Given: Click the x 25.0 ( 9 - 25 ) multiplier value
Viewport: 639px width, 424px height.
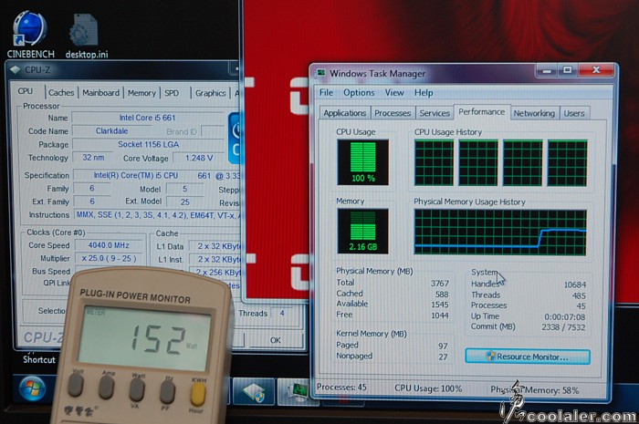Looking at the screenshot, I should 109,258.
